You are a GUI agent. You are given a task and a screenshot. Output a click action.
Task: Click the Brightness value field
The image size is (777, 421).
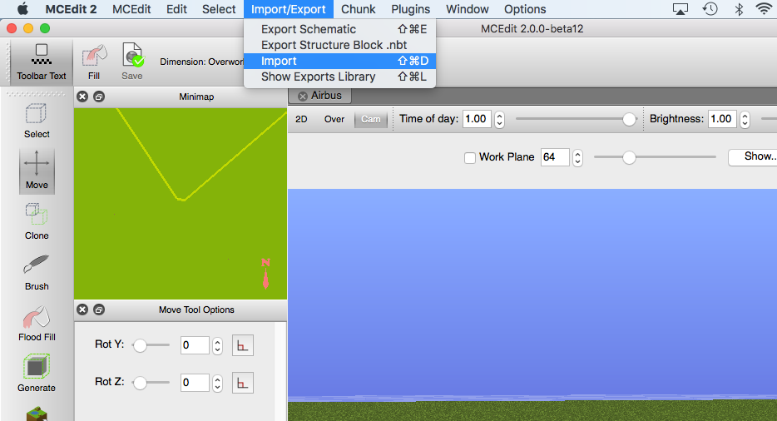[722, 119]
